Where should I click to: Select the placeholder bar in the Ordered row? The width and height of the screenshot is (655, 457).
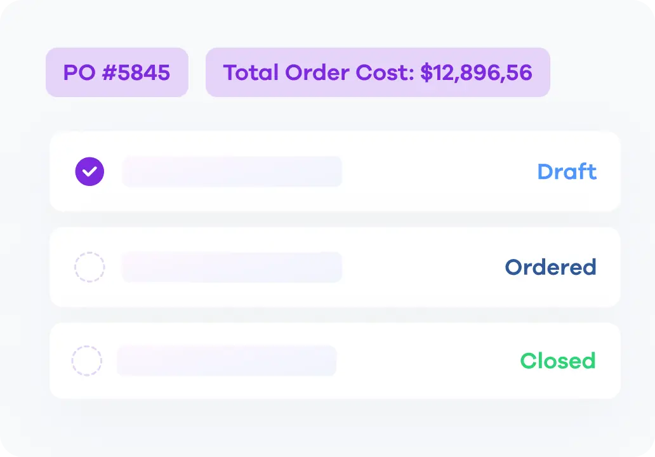232,267
